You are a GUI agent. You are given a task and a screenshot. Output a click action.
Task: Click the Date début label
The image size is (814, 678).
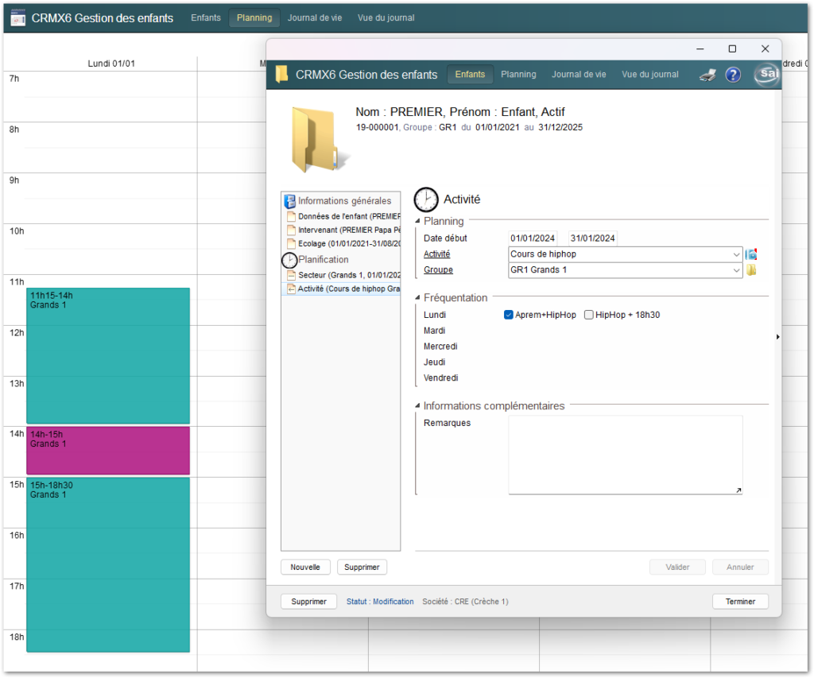[445, 238]
